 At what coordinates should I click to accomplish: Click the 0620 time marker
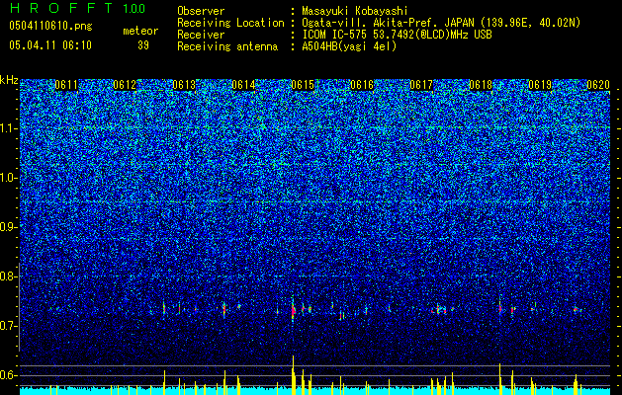(598, 85)
